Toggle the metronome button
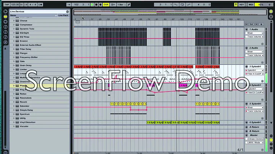This screenshot has width=275, height=154. point(40,5)
